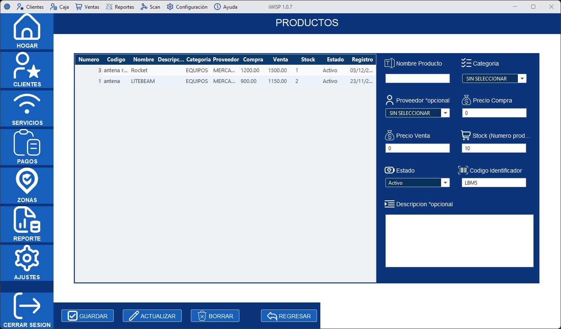
Task: Open the Reportes menu
Action: click(120, 7)
